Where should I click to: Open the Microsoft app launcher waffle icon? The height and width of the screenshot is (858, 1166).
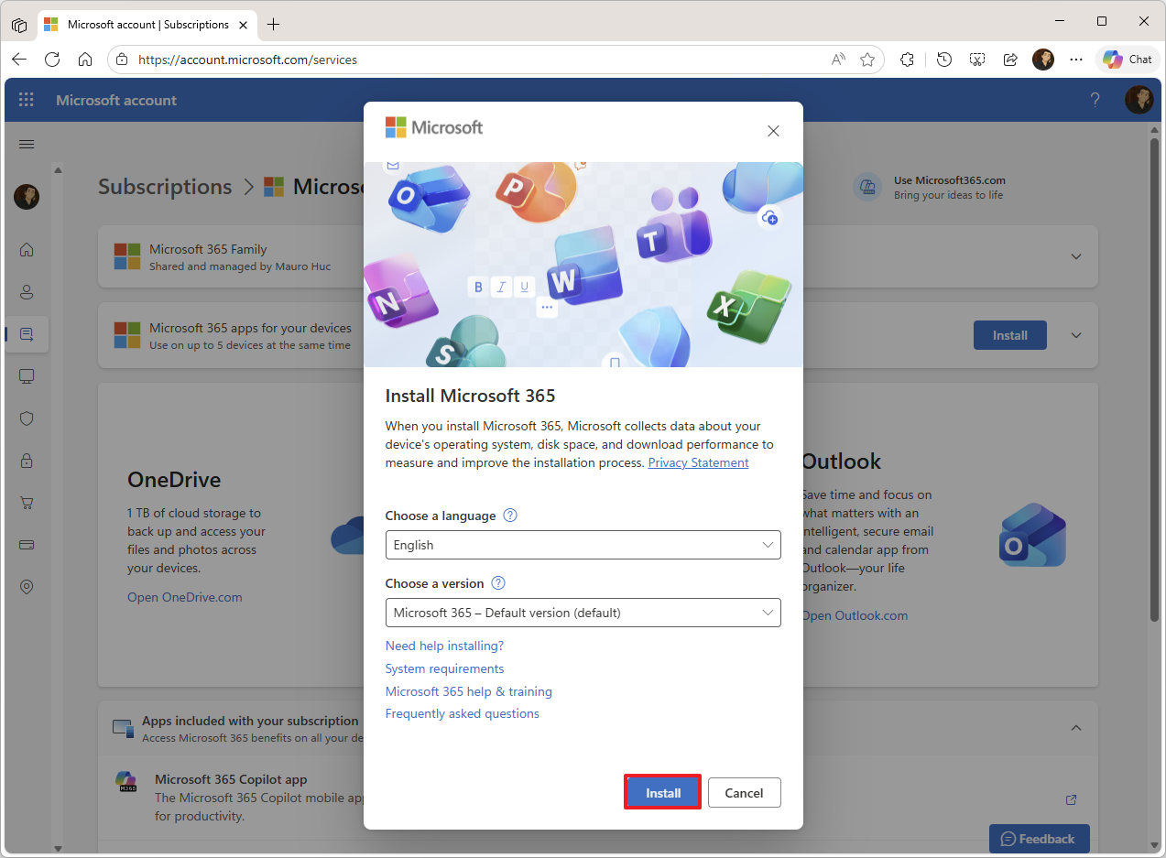point(26,99)
